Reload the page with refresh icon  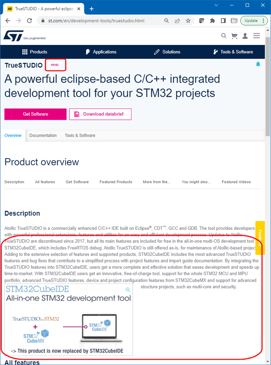pos(29,21)
